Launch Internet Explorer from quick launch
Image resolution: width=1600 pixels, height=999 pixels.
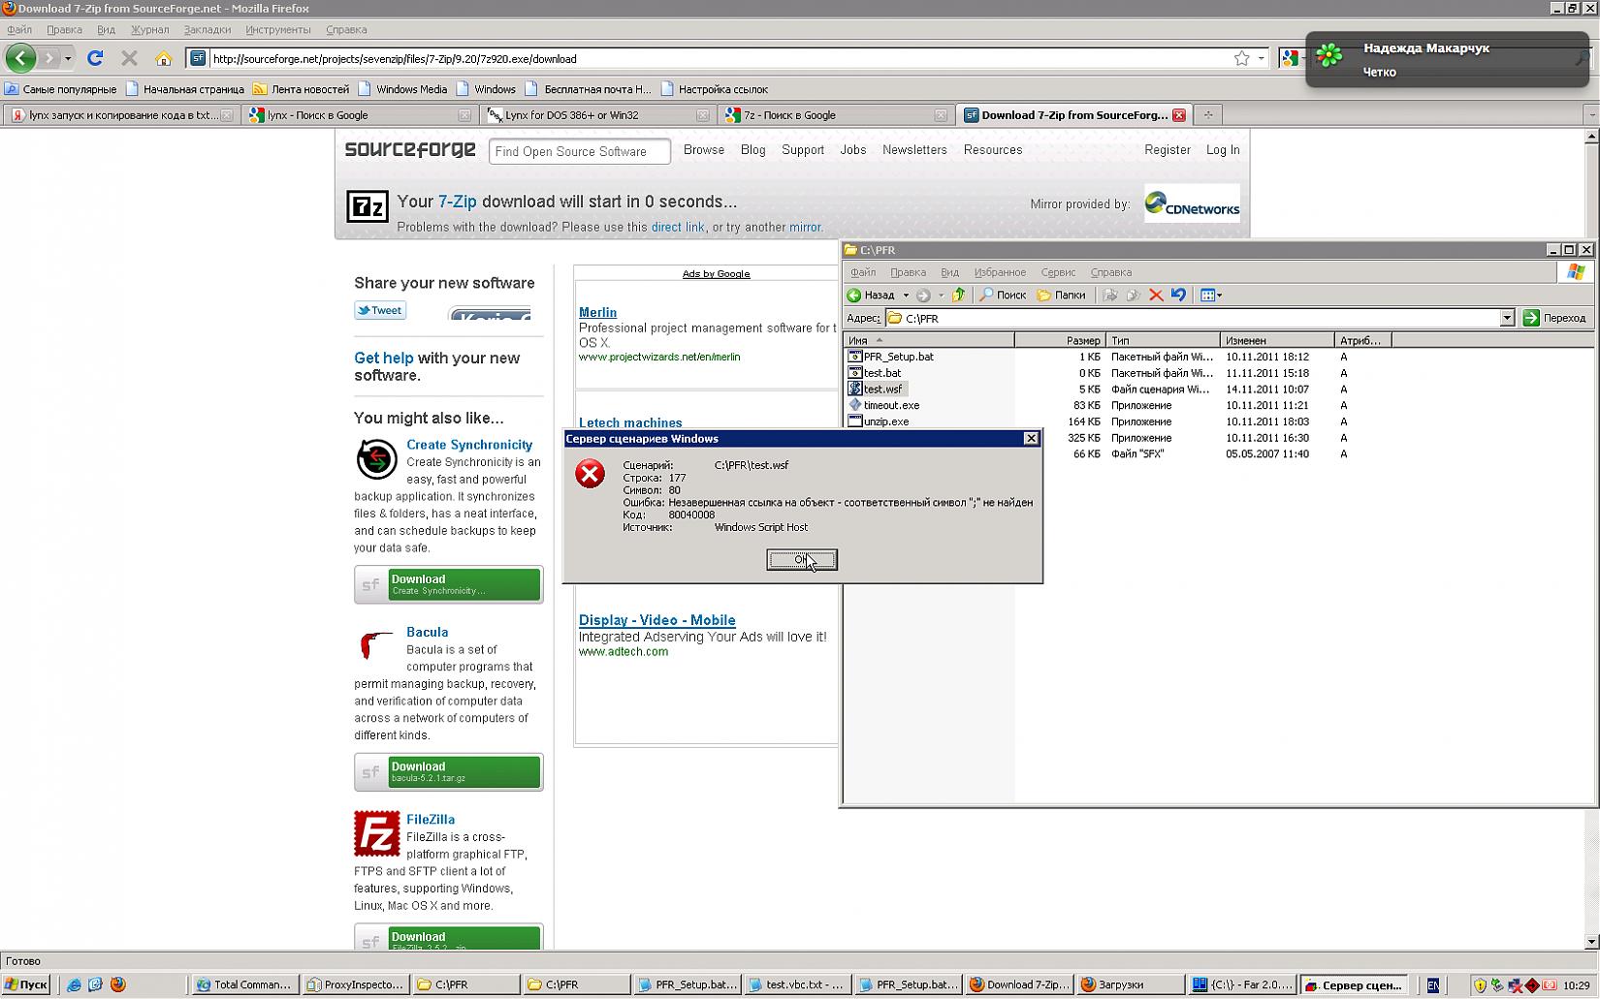[x=74, y=984]
